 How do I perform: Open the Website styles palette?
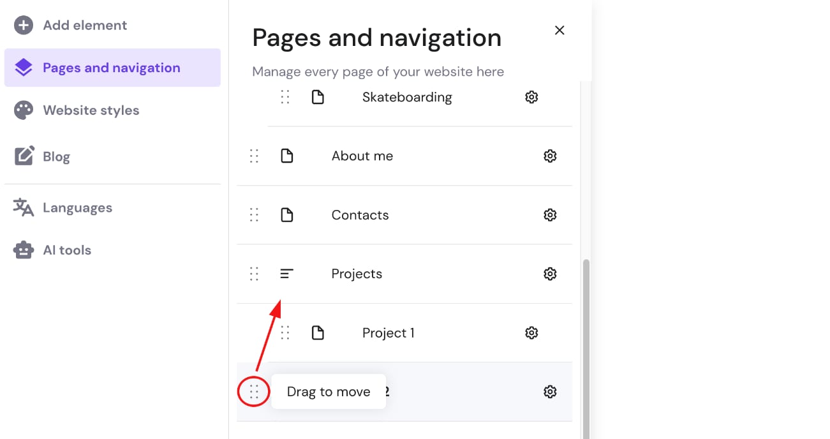coord(24,110)
